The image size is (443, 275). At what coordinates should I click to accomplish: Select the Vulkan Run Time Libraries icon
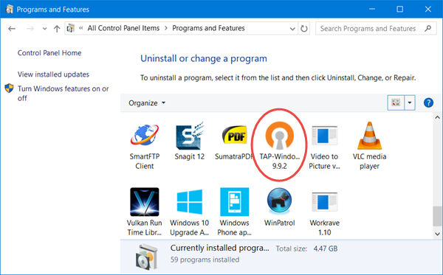145,202
